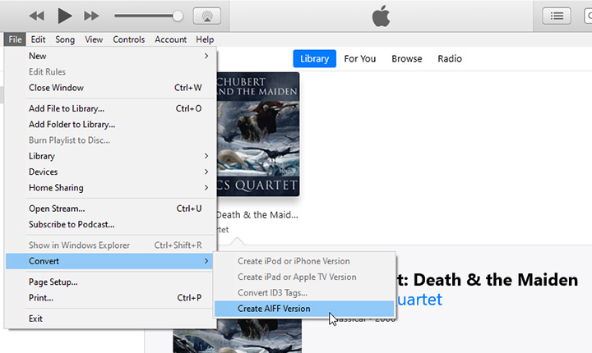Adjust the volume slider knob

[178, 16]
